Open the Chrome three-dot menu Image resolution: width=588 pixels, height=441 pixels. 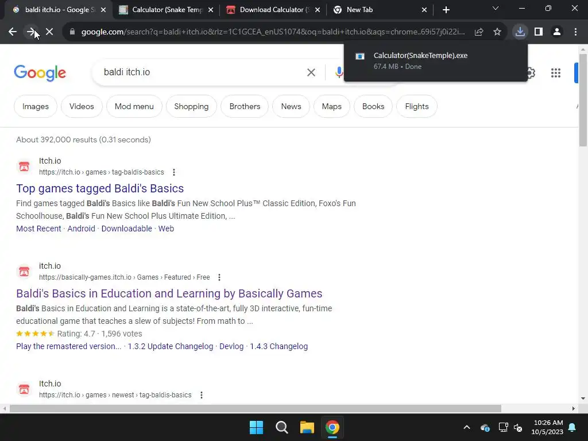(x=575, y=32)
